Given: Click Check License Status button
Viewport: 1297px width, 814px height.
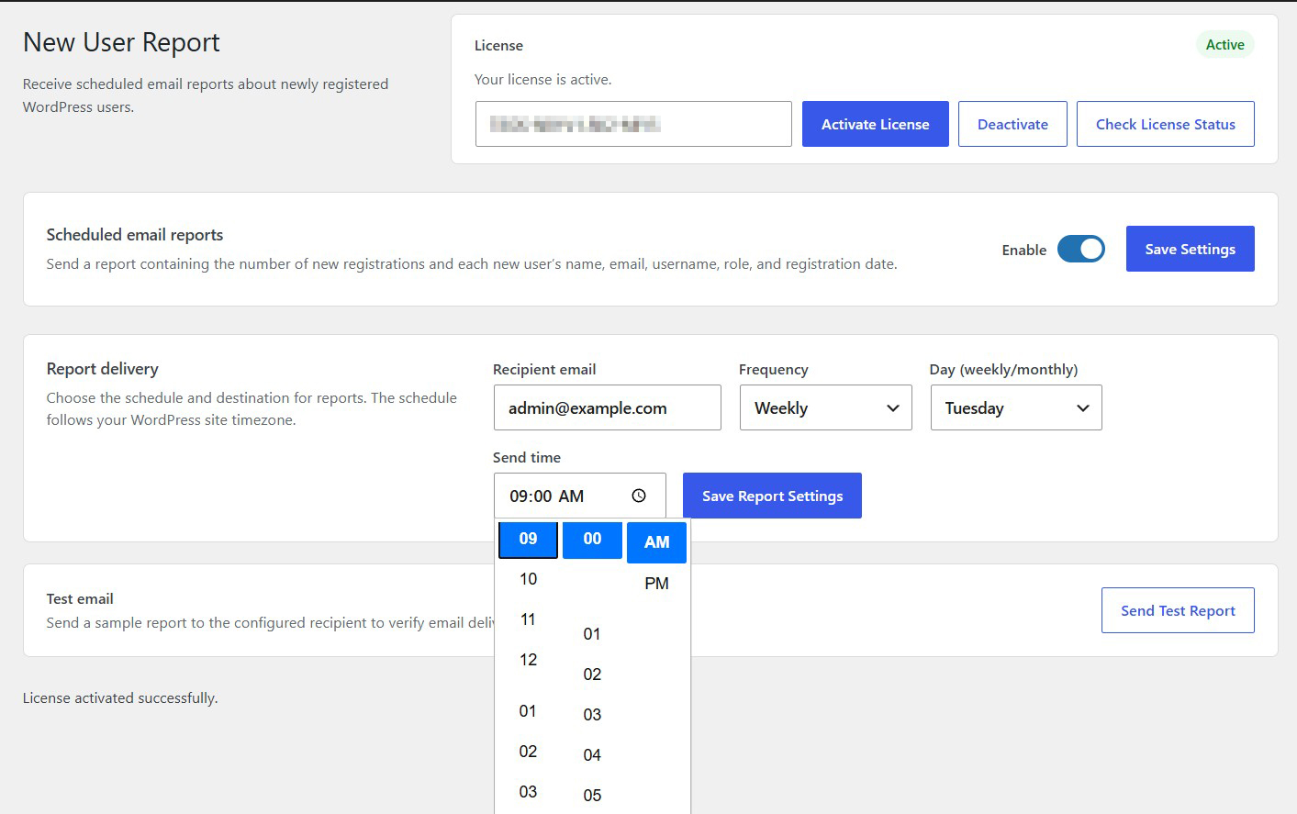Looking at the screenshot, I should [1165, 124].
